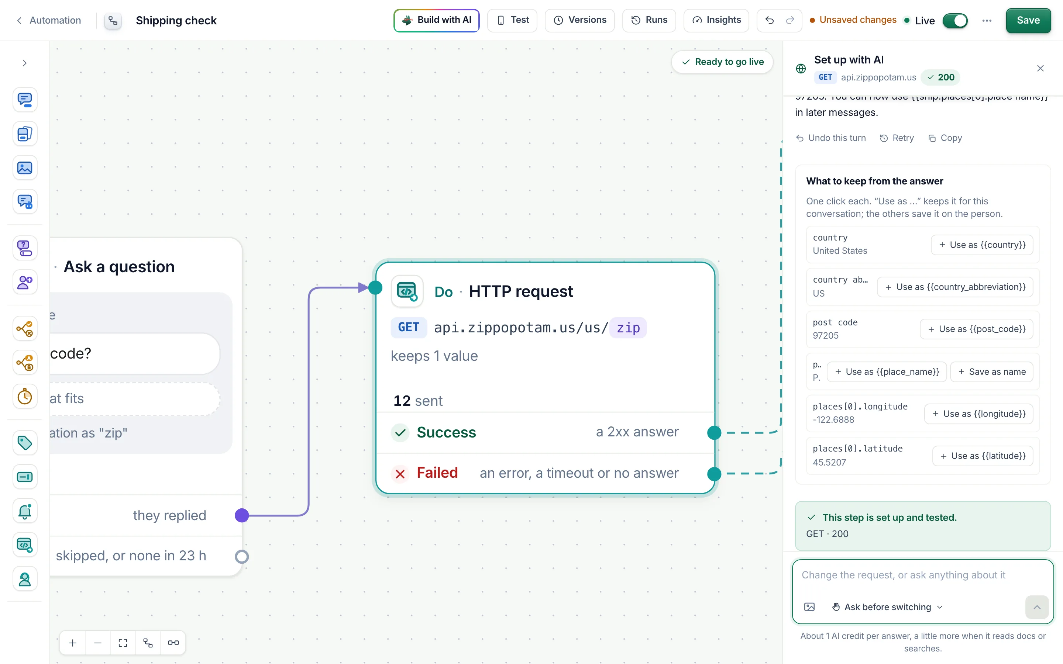Use as {{country_abbreviation}}
Screen dimensions: 1063x664
coord(954,287)
